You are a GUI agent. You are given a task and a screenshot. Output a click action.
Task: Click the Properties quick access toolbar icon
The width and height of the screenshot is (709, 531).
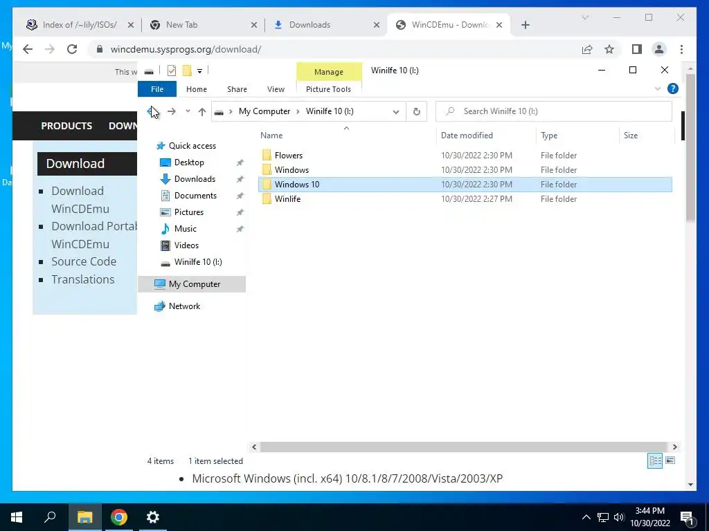point(172,71)
